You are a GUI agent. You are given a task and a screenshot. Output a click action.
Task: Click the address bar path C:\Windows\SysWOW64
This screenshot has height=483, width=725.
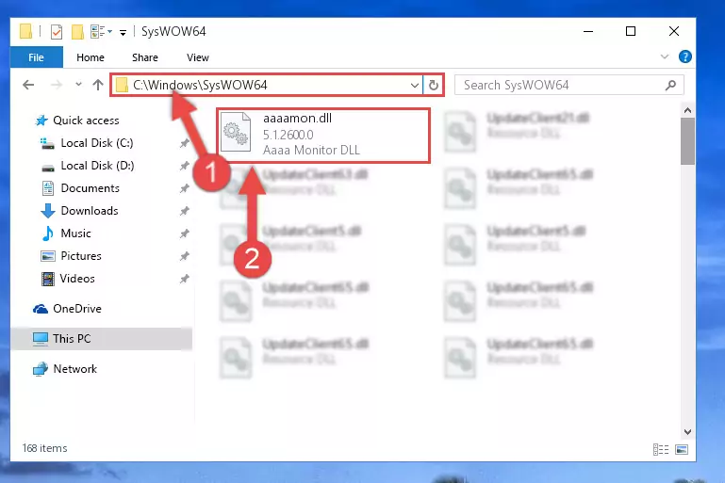200,85
